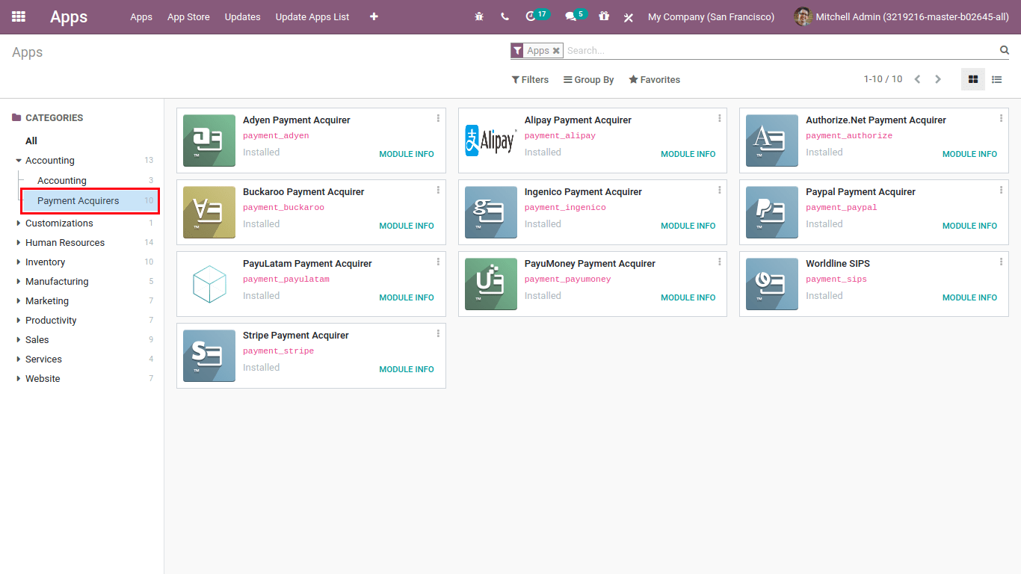The image size is (1021, 574).
Task: Expand the Marketing category
Action: coord(19,300)
